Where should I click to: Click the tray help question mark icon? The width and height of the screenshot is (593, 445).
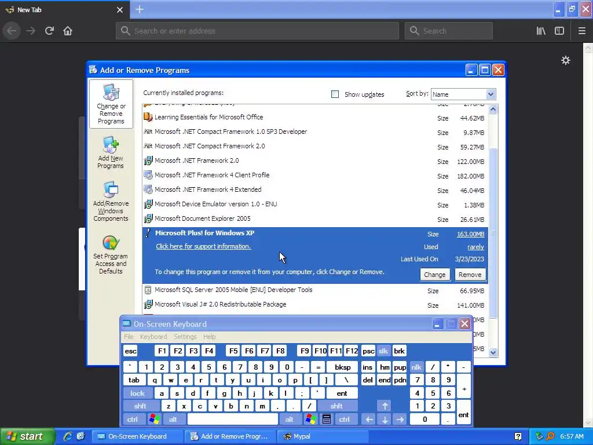coord(518,436)
